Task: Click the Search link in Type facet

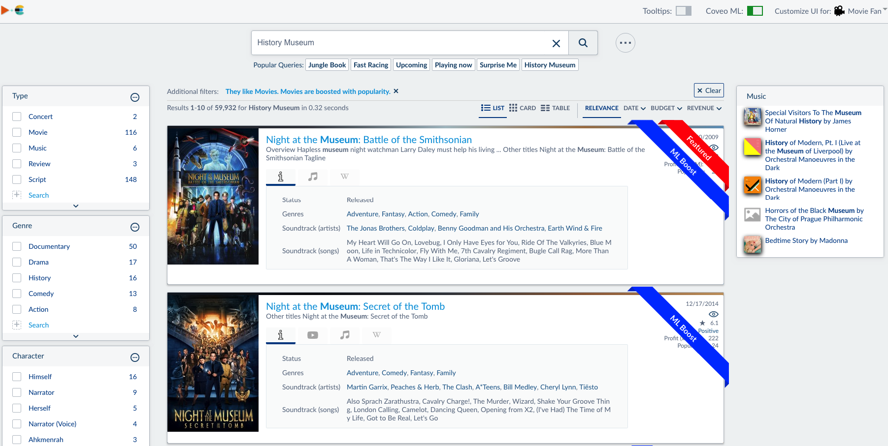Action: [x=38, y=195]
